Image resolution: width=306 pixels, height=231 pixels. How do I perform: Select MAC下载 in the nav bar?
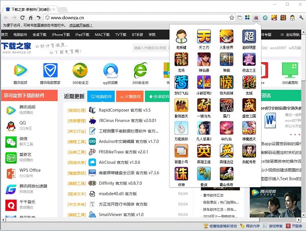(103, 35)
